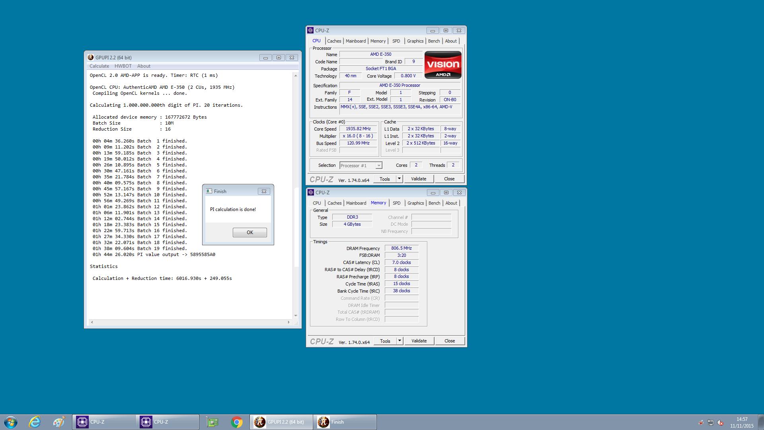Launch Internet Explorer from taskbar
This screenshot has height=430, width=764.
tap(35, 422)
